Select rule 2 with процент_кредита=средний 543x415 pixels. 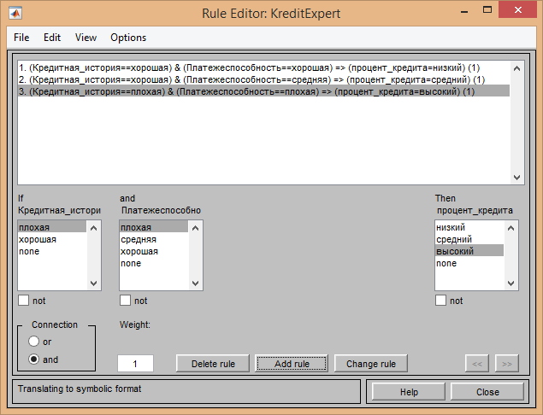264,80
